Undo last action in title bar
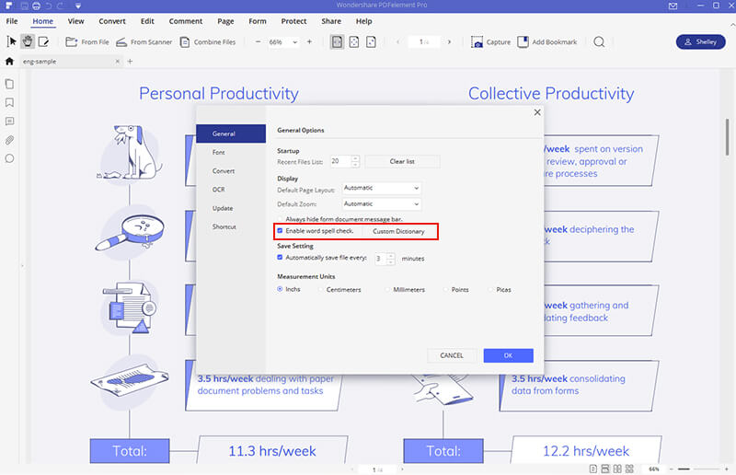736x475 pixels. 49,6
